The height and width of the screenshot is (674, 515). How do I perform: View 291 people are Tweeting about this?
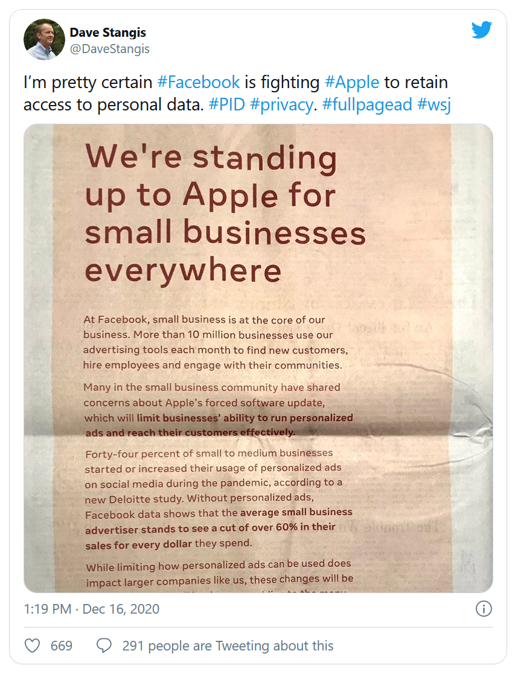[x=228, y=646]
